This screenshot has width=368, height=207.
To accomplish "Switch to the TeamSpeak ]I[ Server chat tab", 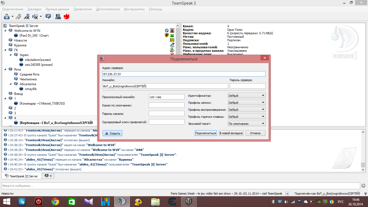I will [x=22, y=176].
